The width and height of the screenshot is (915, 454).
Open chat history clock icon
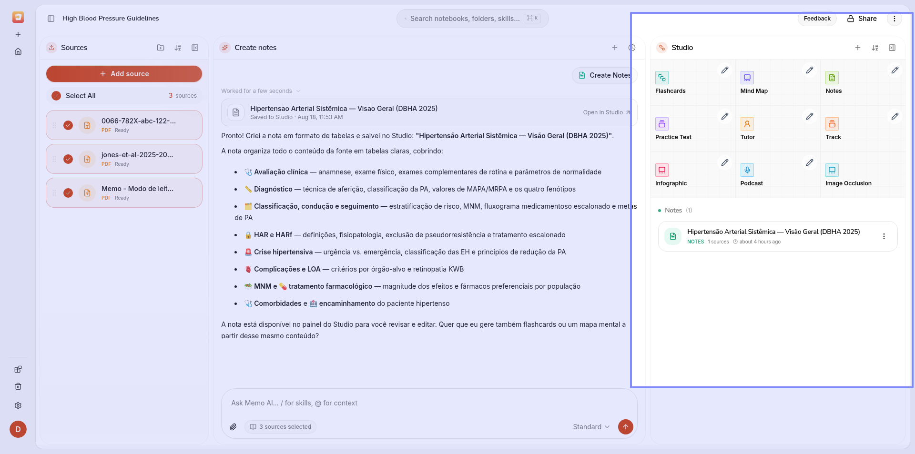click(632, 48)
